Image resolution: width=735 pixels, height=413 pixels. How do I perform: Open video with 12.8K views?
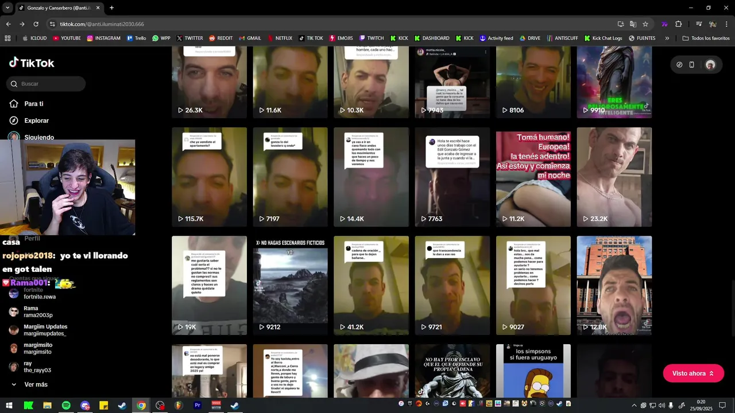click(x=614, y=286)
